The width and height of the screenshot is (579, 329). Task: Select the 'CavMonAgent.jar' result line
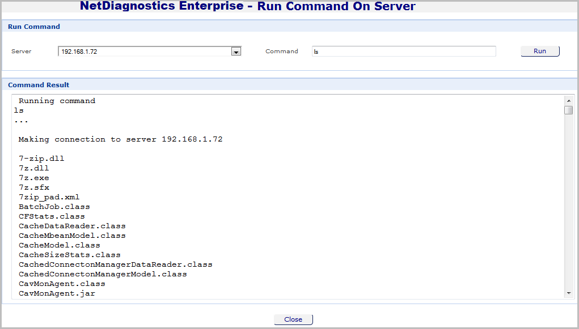[57, 293]
